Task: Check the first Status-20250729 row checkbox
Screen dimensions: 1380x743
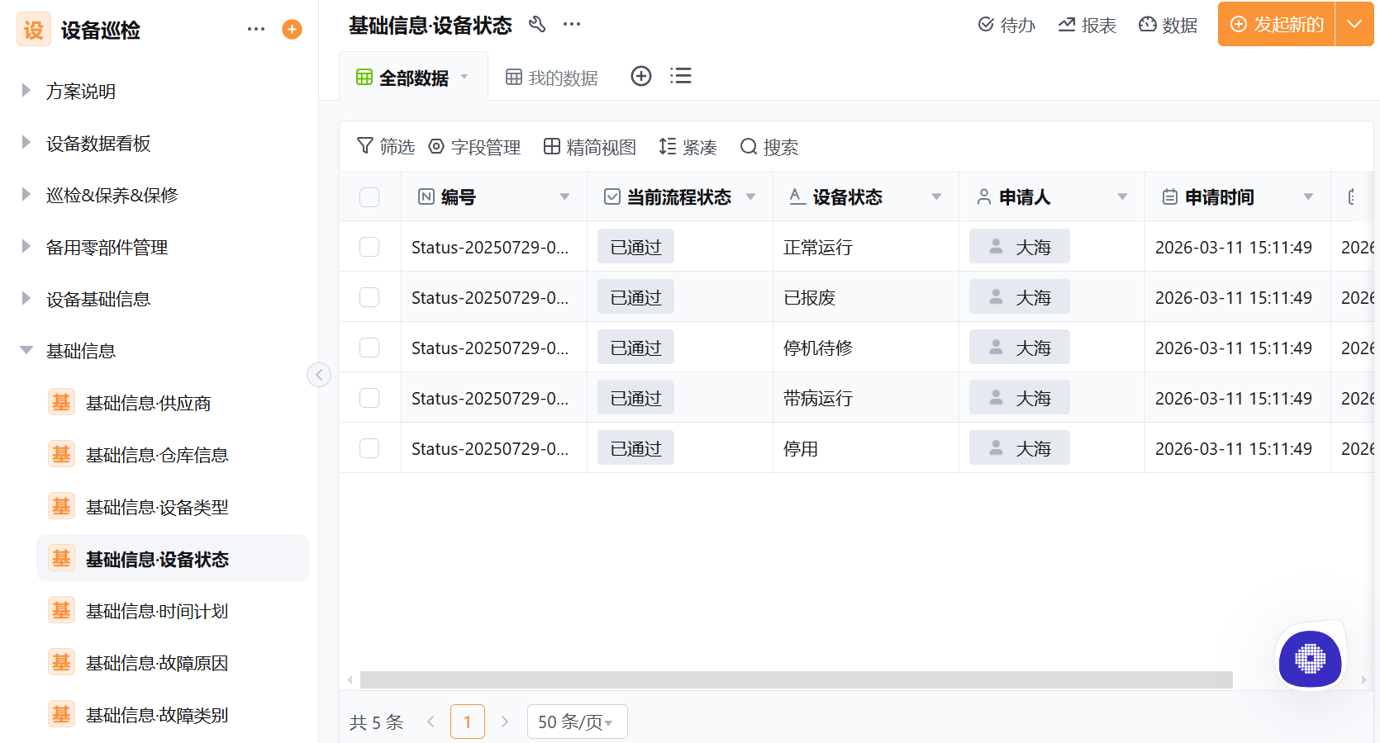Action: pos(369,246)
